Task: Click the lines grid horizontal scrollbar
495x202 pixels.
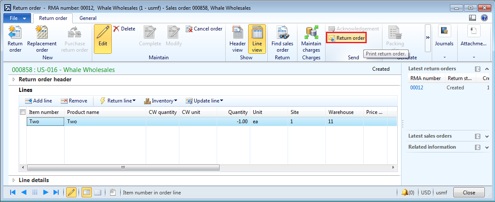Action: [124, 167]
